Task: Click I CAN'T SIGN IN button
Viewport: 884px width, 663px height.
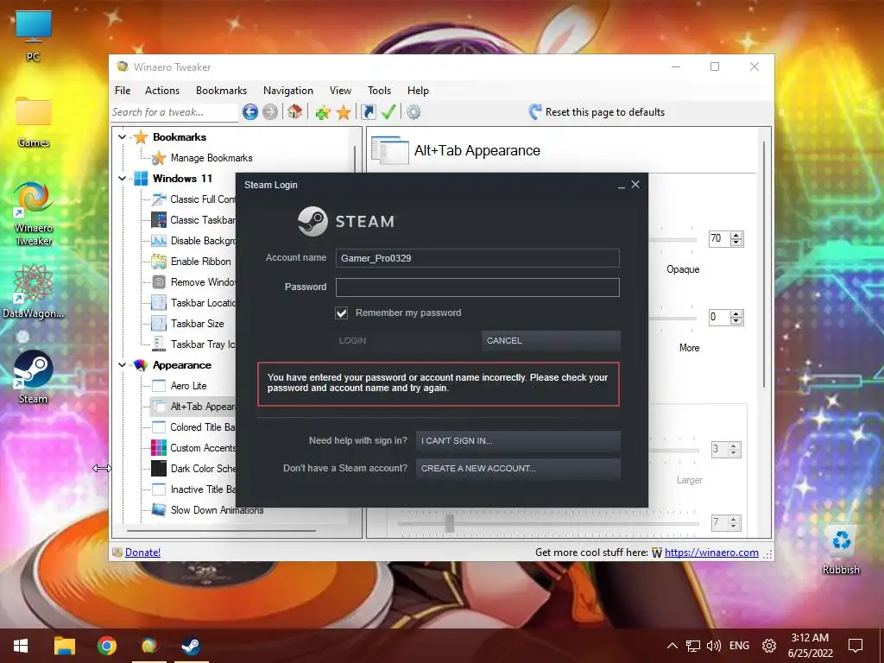Action: point(518,441)
